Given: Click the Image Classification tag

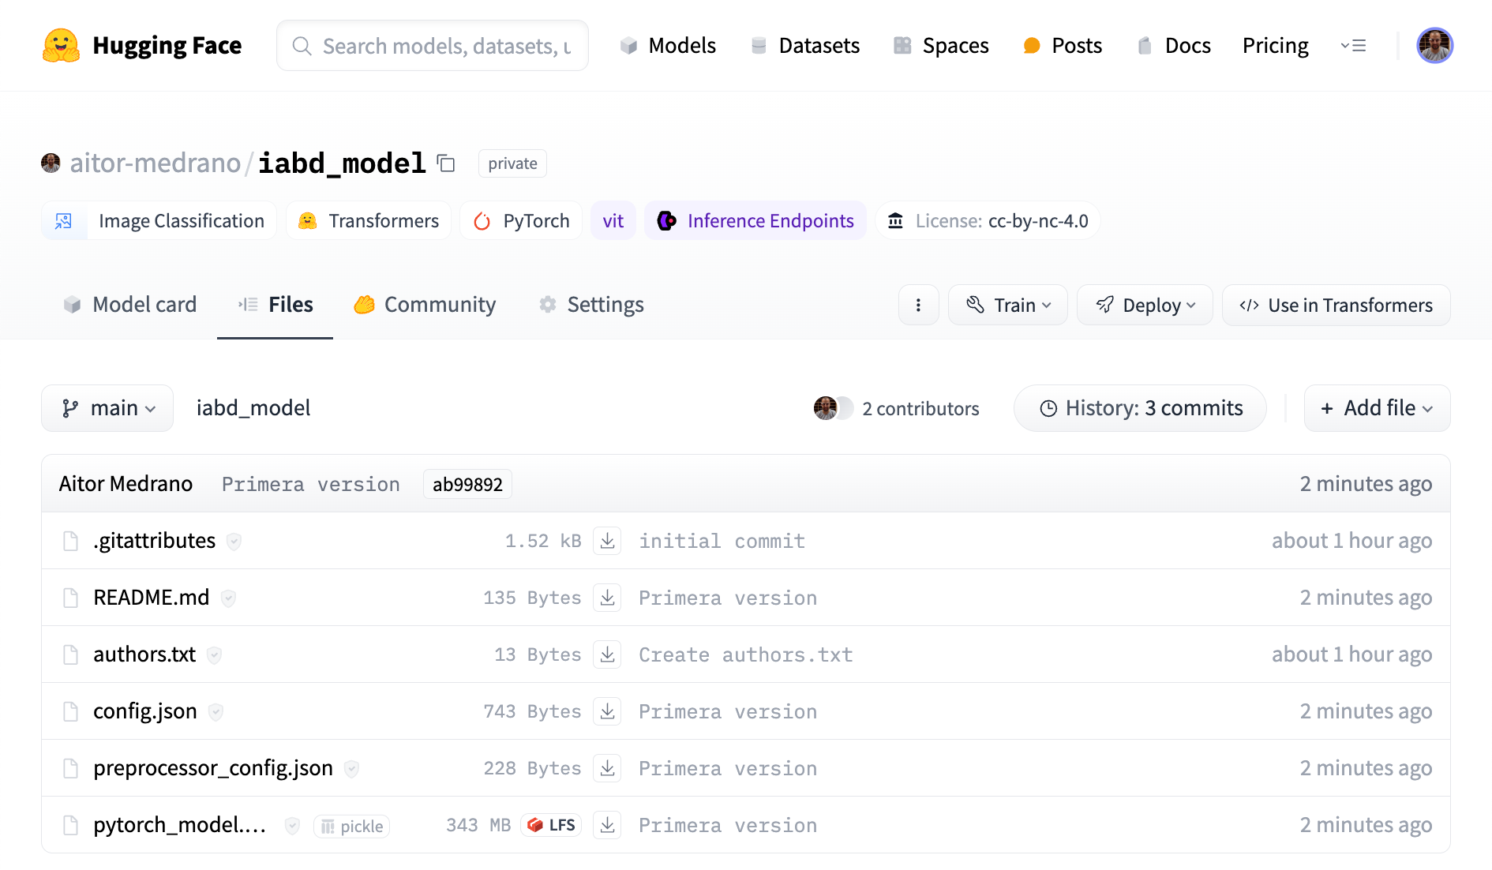Looking at the screenshot, I should [159, 221].
